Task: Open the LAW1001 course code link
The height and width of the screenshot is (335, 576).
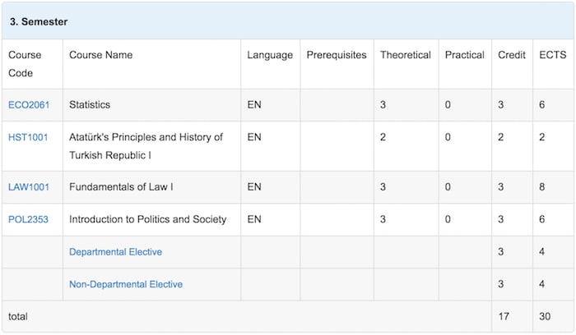Action: (x=29, y=187)
